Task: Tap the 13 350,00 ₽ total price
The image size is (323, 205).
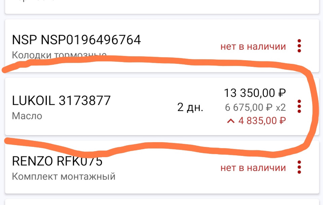Action: pyautogui.click(x=255, y=93)
